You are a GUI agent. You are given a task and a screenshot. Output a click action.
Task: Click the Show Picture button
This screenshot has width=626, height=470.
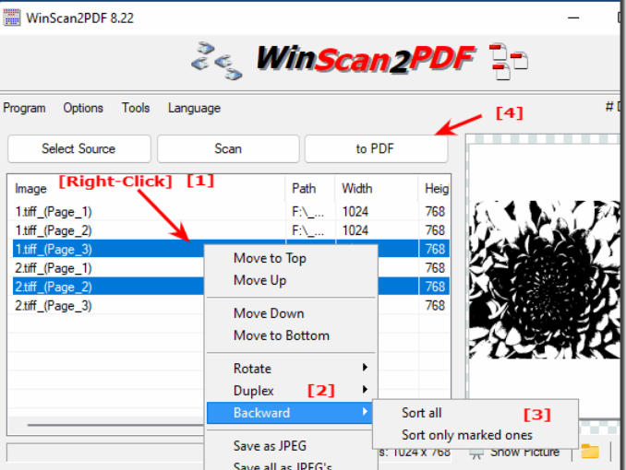pyautogui.click(x=516, y=452)
